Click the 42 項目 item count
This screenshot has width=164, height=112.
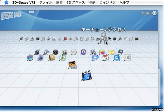click(146, 13)
